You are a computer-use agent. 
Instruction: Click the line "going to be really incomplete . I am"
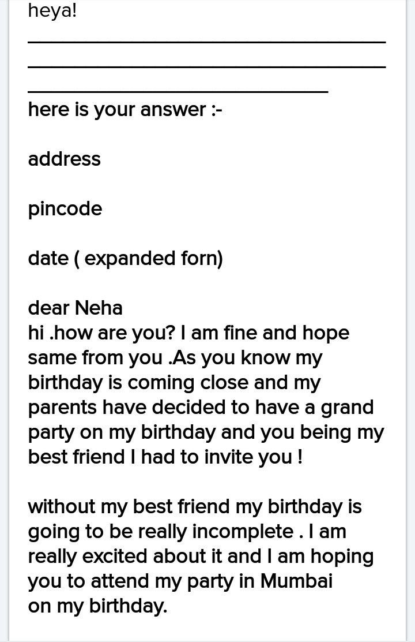click(x=187, y=531)
